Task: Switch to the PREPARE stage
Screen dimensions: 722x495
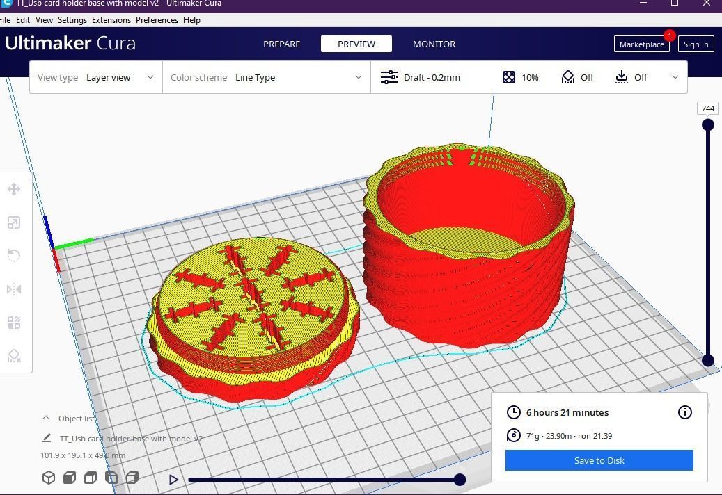Action: (281, 44)
